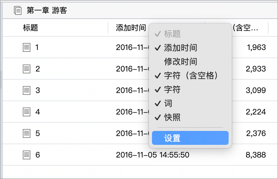Image resolution: width=278 pixels, height=179 pixels.
Task: Click the sheet icon of row 1
Action: click(x=27, y=47)
